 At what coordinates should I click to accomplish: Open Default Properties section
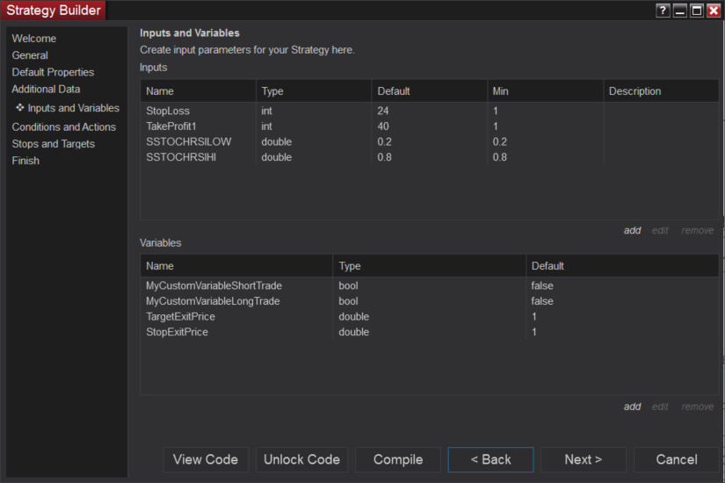53,72
